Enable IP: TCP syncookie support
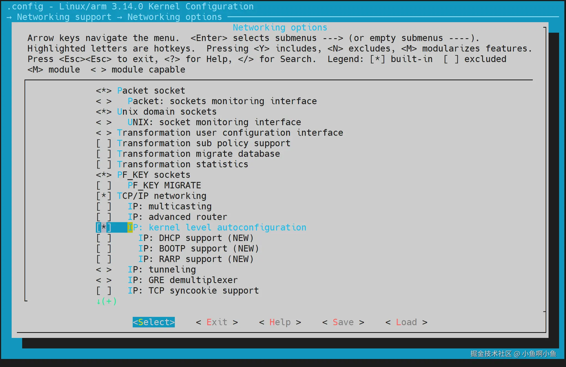 [104, 291]
